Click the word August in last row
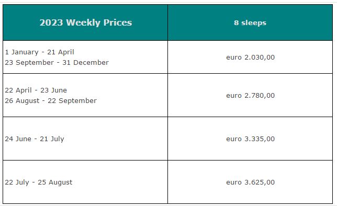Image resolution: width=337 pixels, height=206 pixels. pyautogui.click(x=60, y=182)
